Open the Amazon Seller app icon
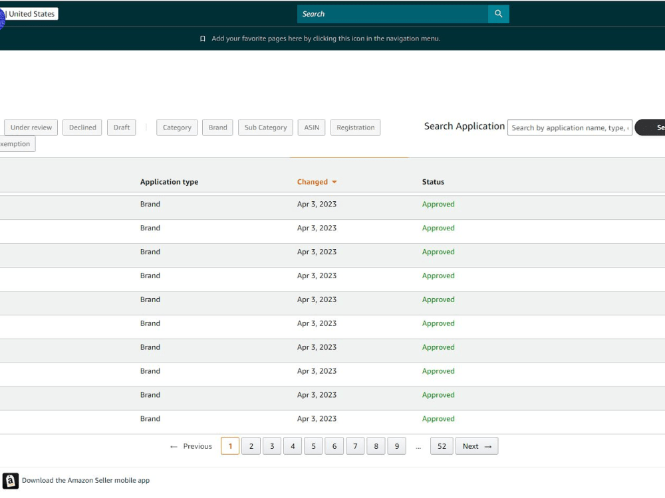665x498 pixels. [x=11, y=481]
